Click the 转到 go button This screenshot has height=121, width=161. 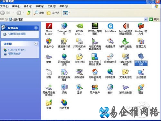click(x=154, y=19)
